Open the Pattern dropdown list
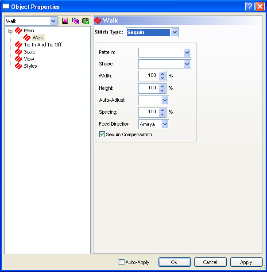The width and height of the screenshot is (267, 272). click(x=187, y=53)
